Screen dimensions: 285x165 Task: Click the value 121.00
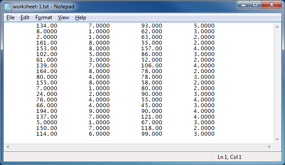[x=152, y=116]
